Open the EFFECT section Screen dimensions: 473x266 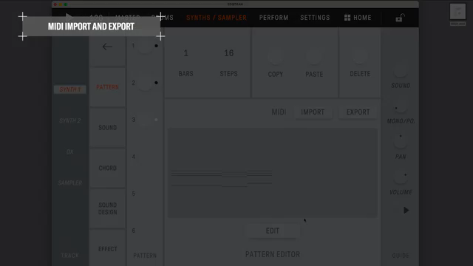(107, 249)
